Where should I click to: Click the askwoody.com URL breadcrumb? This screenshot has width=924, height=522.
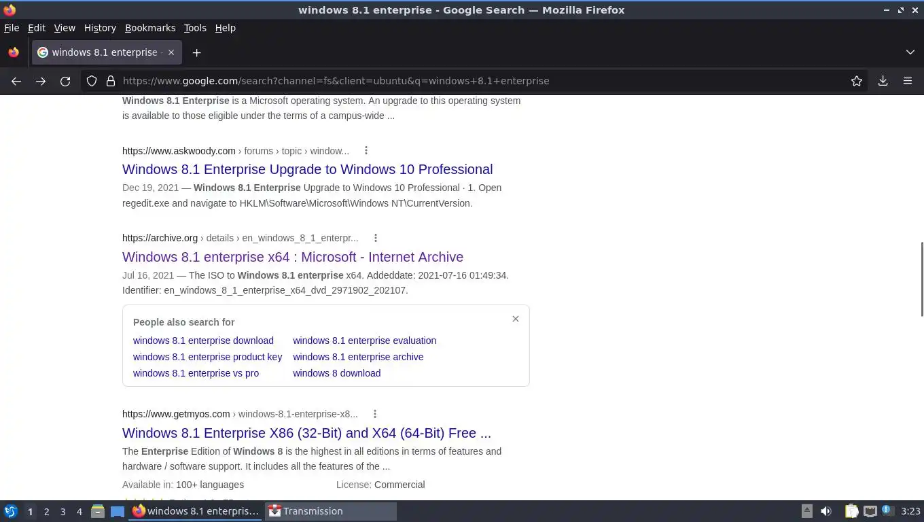pyautogui.click(x=236, y=151)
